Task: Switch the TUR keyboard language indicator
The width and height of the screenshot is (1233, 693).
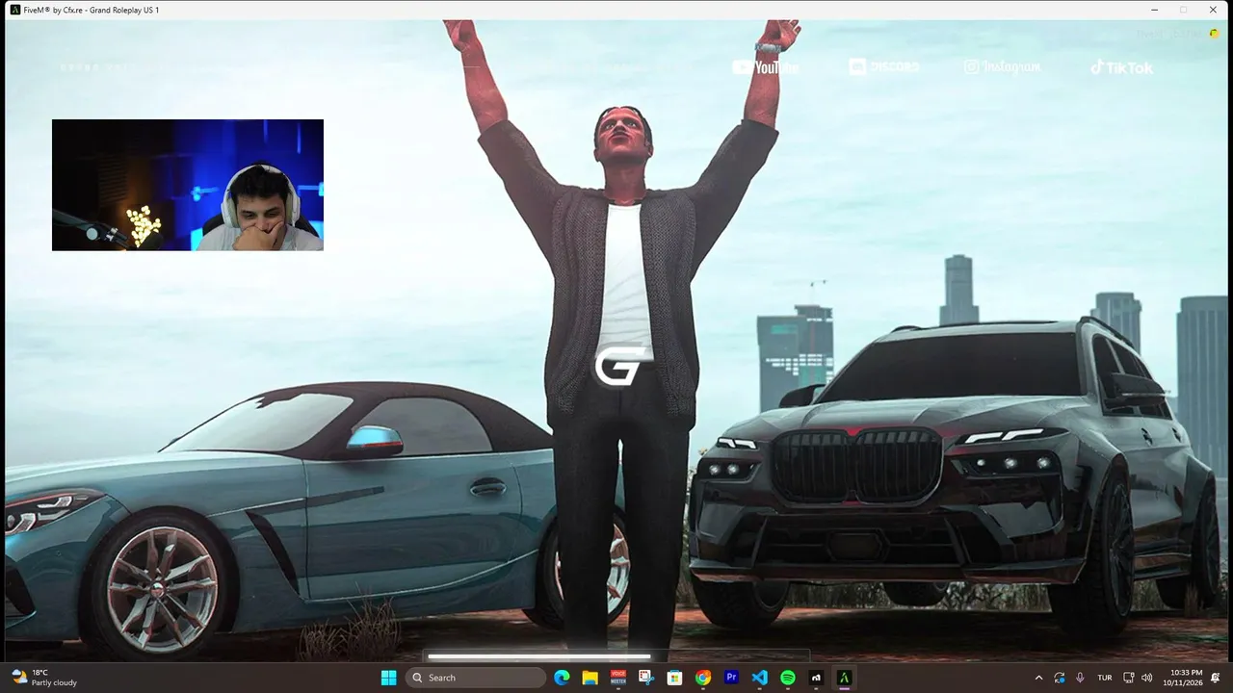Action: (1105, 678)
